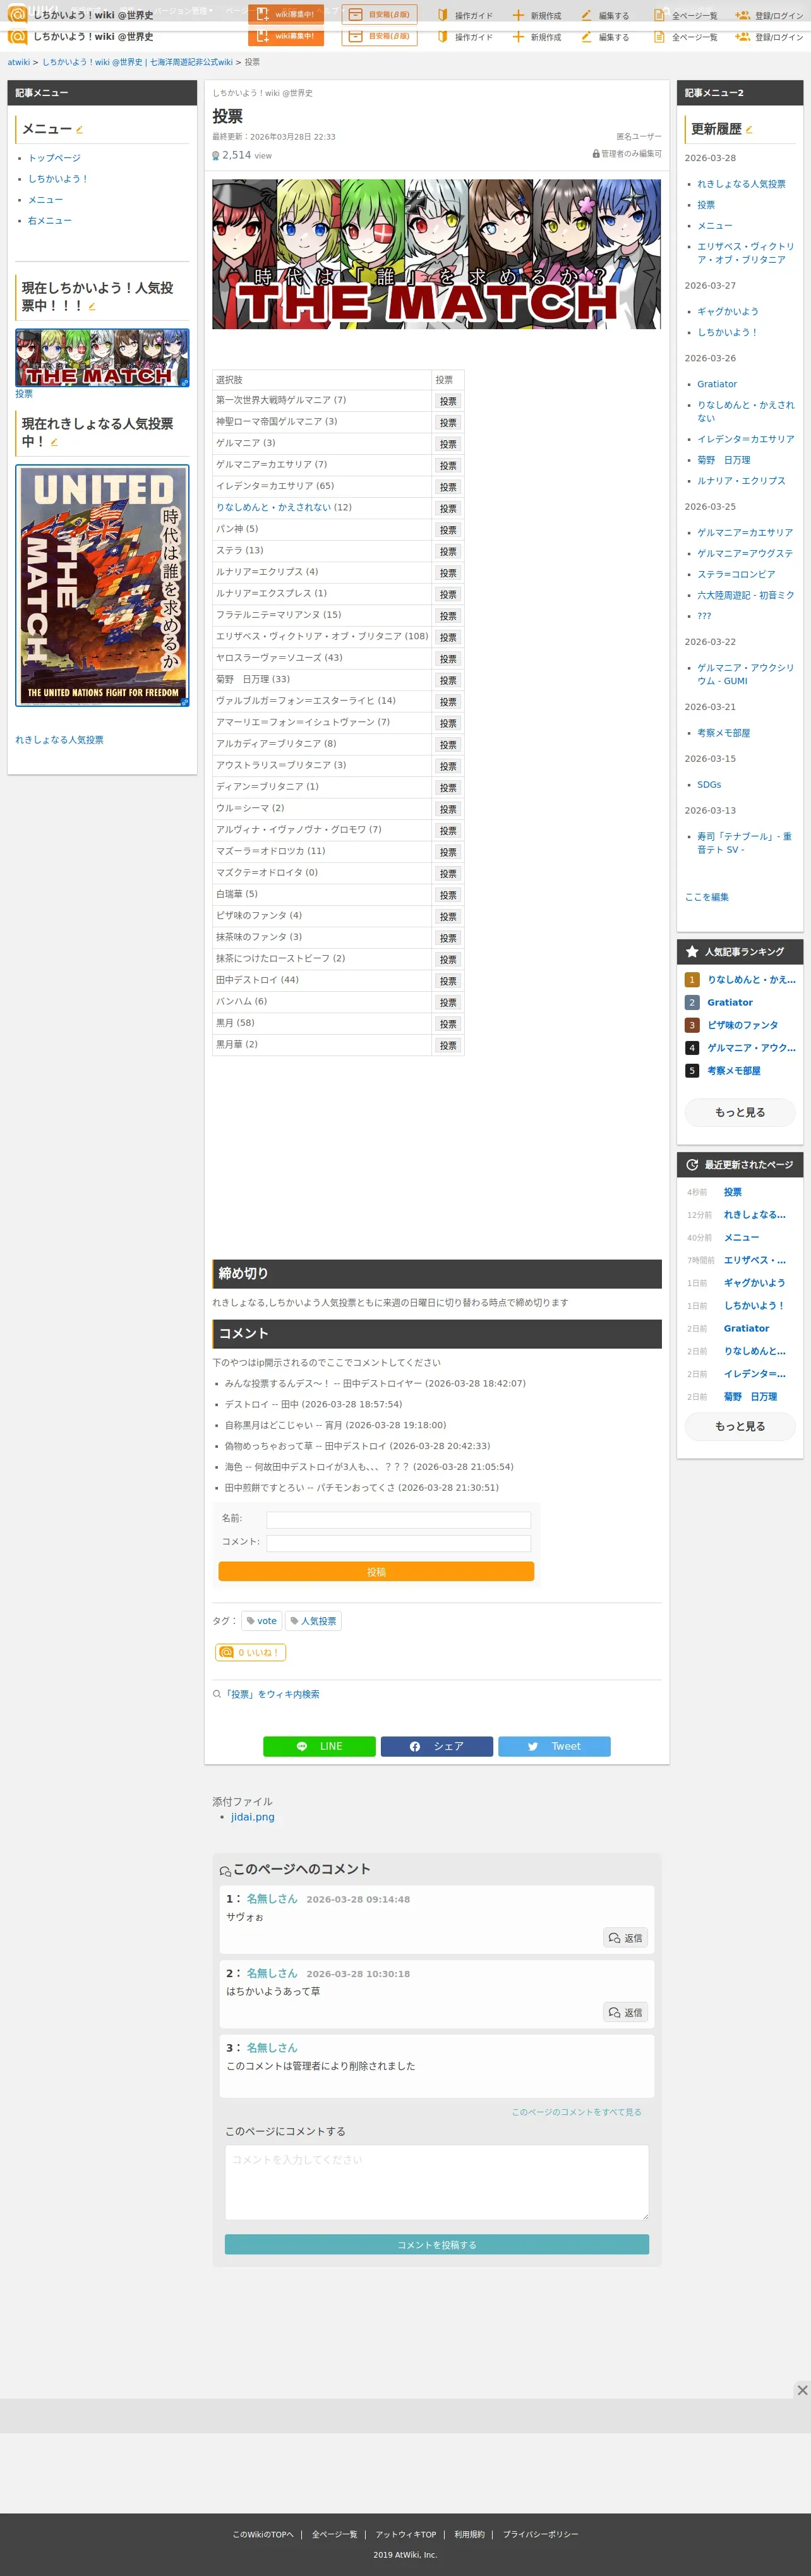Open 利用規約 in the footer
This screenshot has width=811, height=2576.
469,2534
